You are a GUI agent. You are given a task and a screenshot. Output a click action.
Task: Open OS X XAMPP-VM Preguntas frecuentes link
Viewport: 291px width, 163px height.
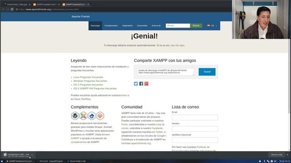(x=95, y=89)
